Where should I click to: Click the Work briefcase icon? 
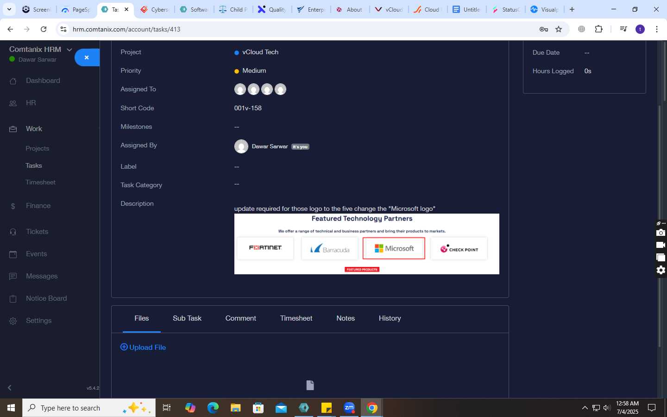[x=13, y=129]
